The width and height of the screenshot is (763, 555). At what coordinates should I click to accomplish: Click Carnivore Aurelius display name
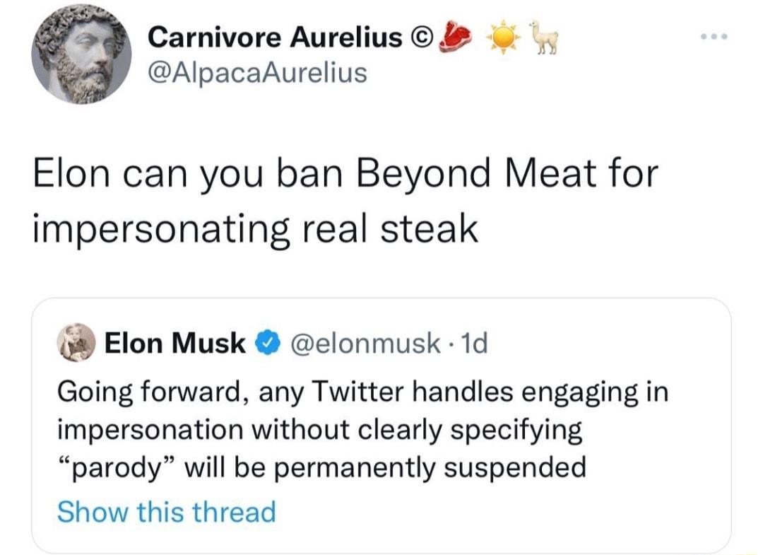pos(273,37)
